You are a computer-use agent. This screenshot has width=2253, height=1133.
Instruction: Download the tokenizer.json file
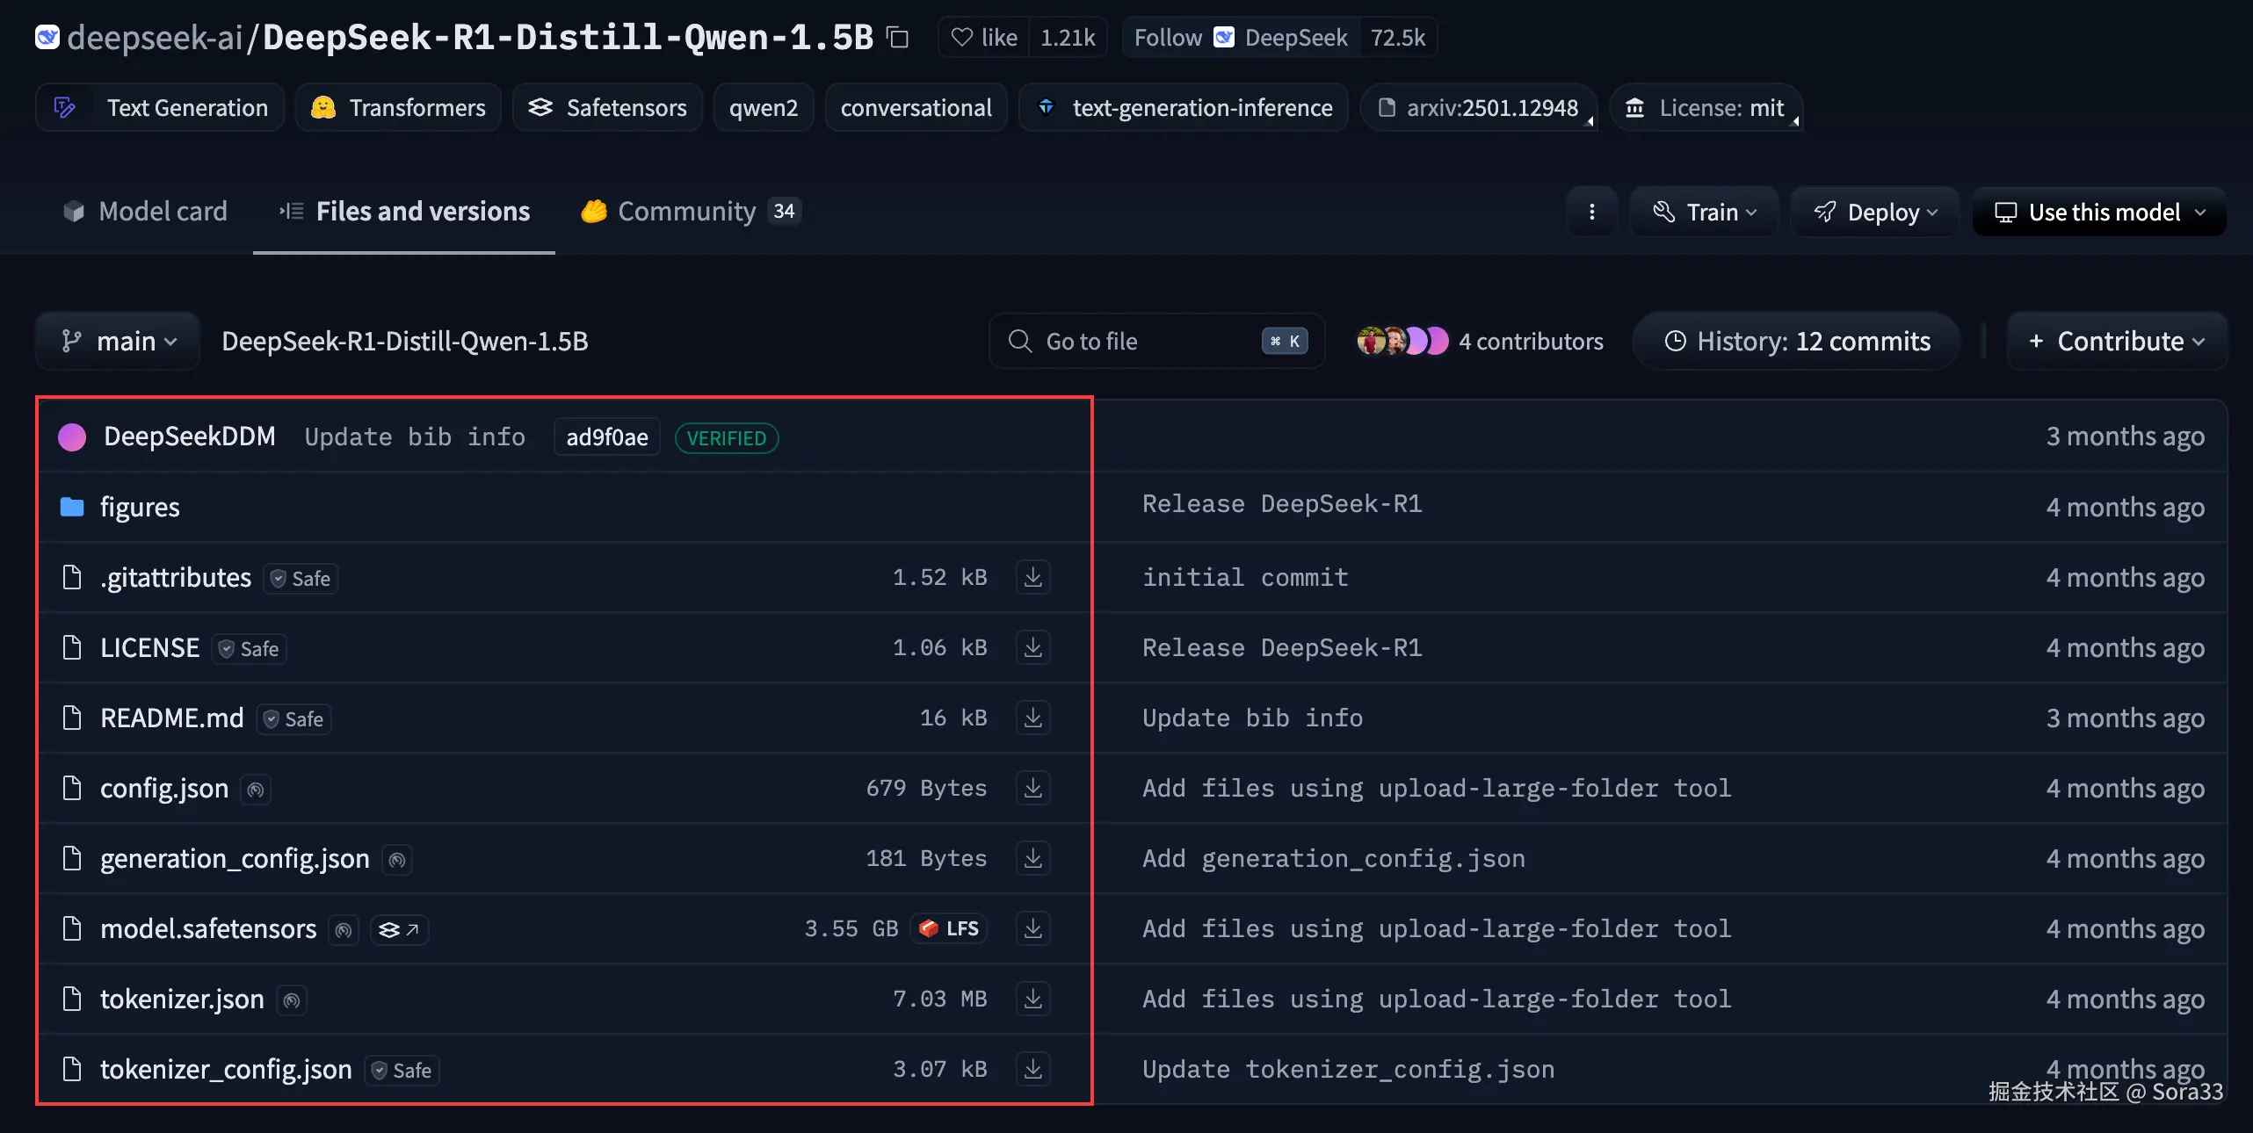(1033, 999)
